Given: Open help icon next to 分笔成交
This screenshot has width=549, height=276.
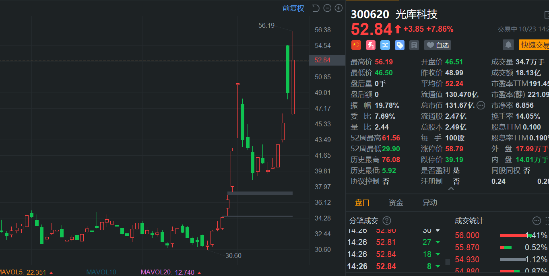Looking at the screenshot, I should (x=386, y=220).
